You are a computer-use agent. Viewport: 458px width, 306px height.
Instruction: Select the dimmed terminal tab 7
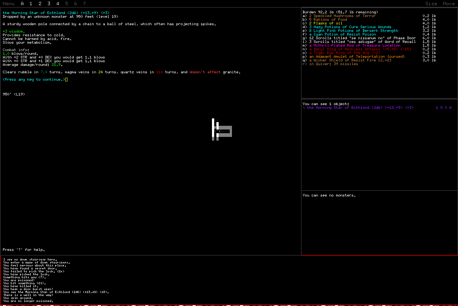pos(84,3)
